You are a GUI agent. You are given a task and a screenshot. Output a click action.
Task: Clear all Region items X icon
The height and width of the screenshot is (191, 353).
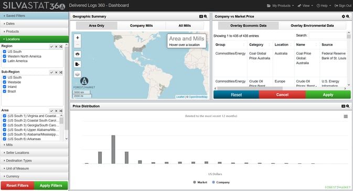tap(56, 47)
